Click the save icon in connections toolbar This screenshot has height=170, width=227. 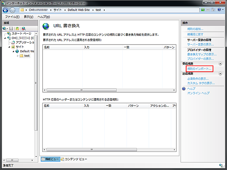pos(11,28)
